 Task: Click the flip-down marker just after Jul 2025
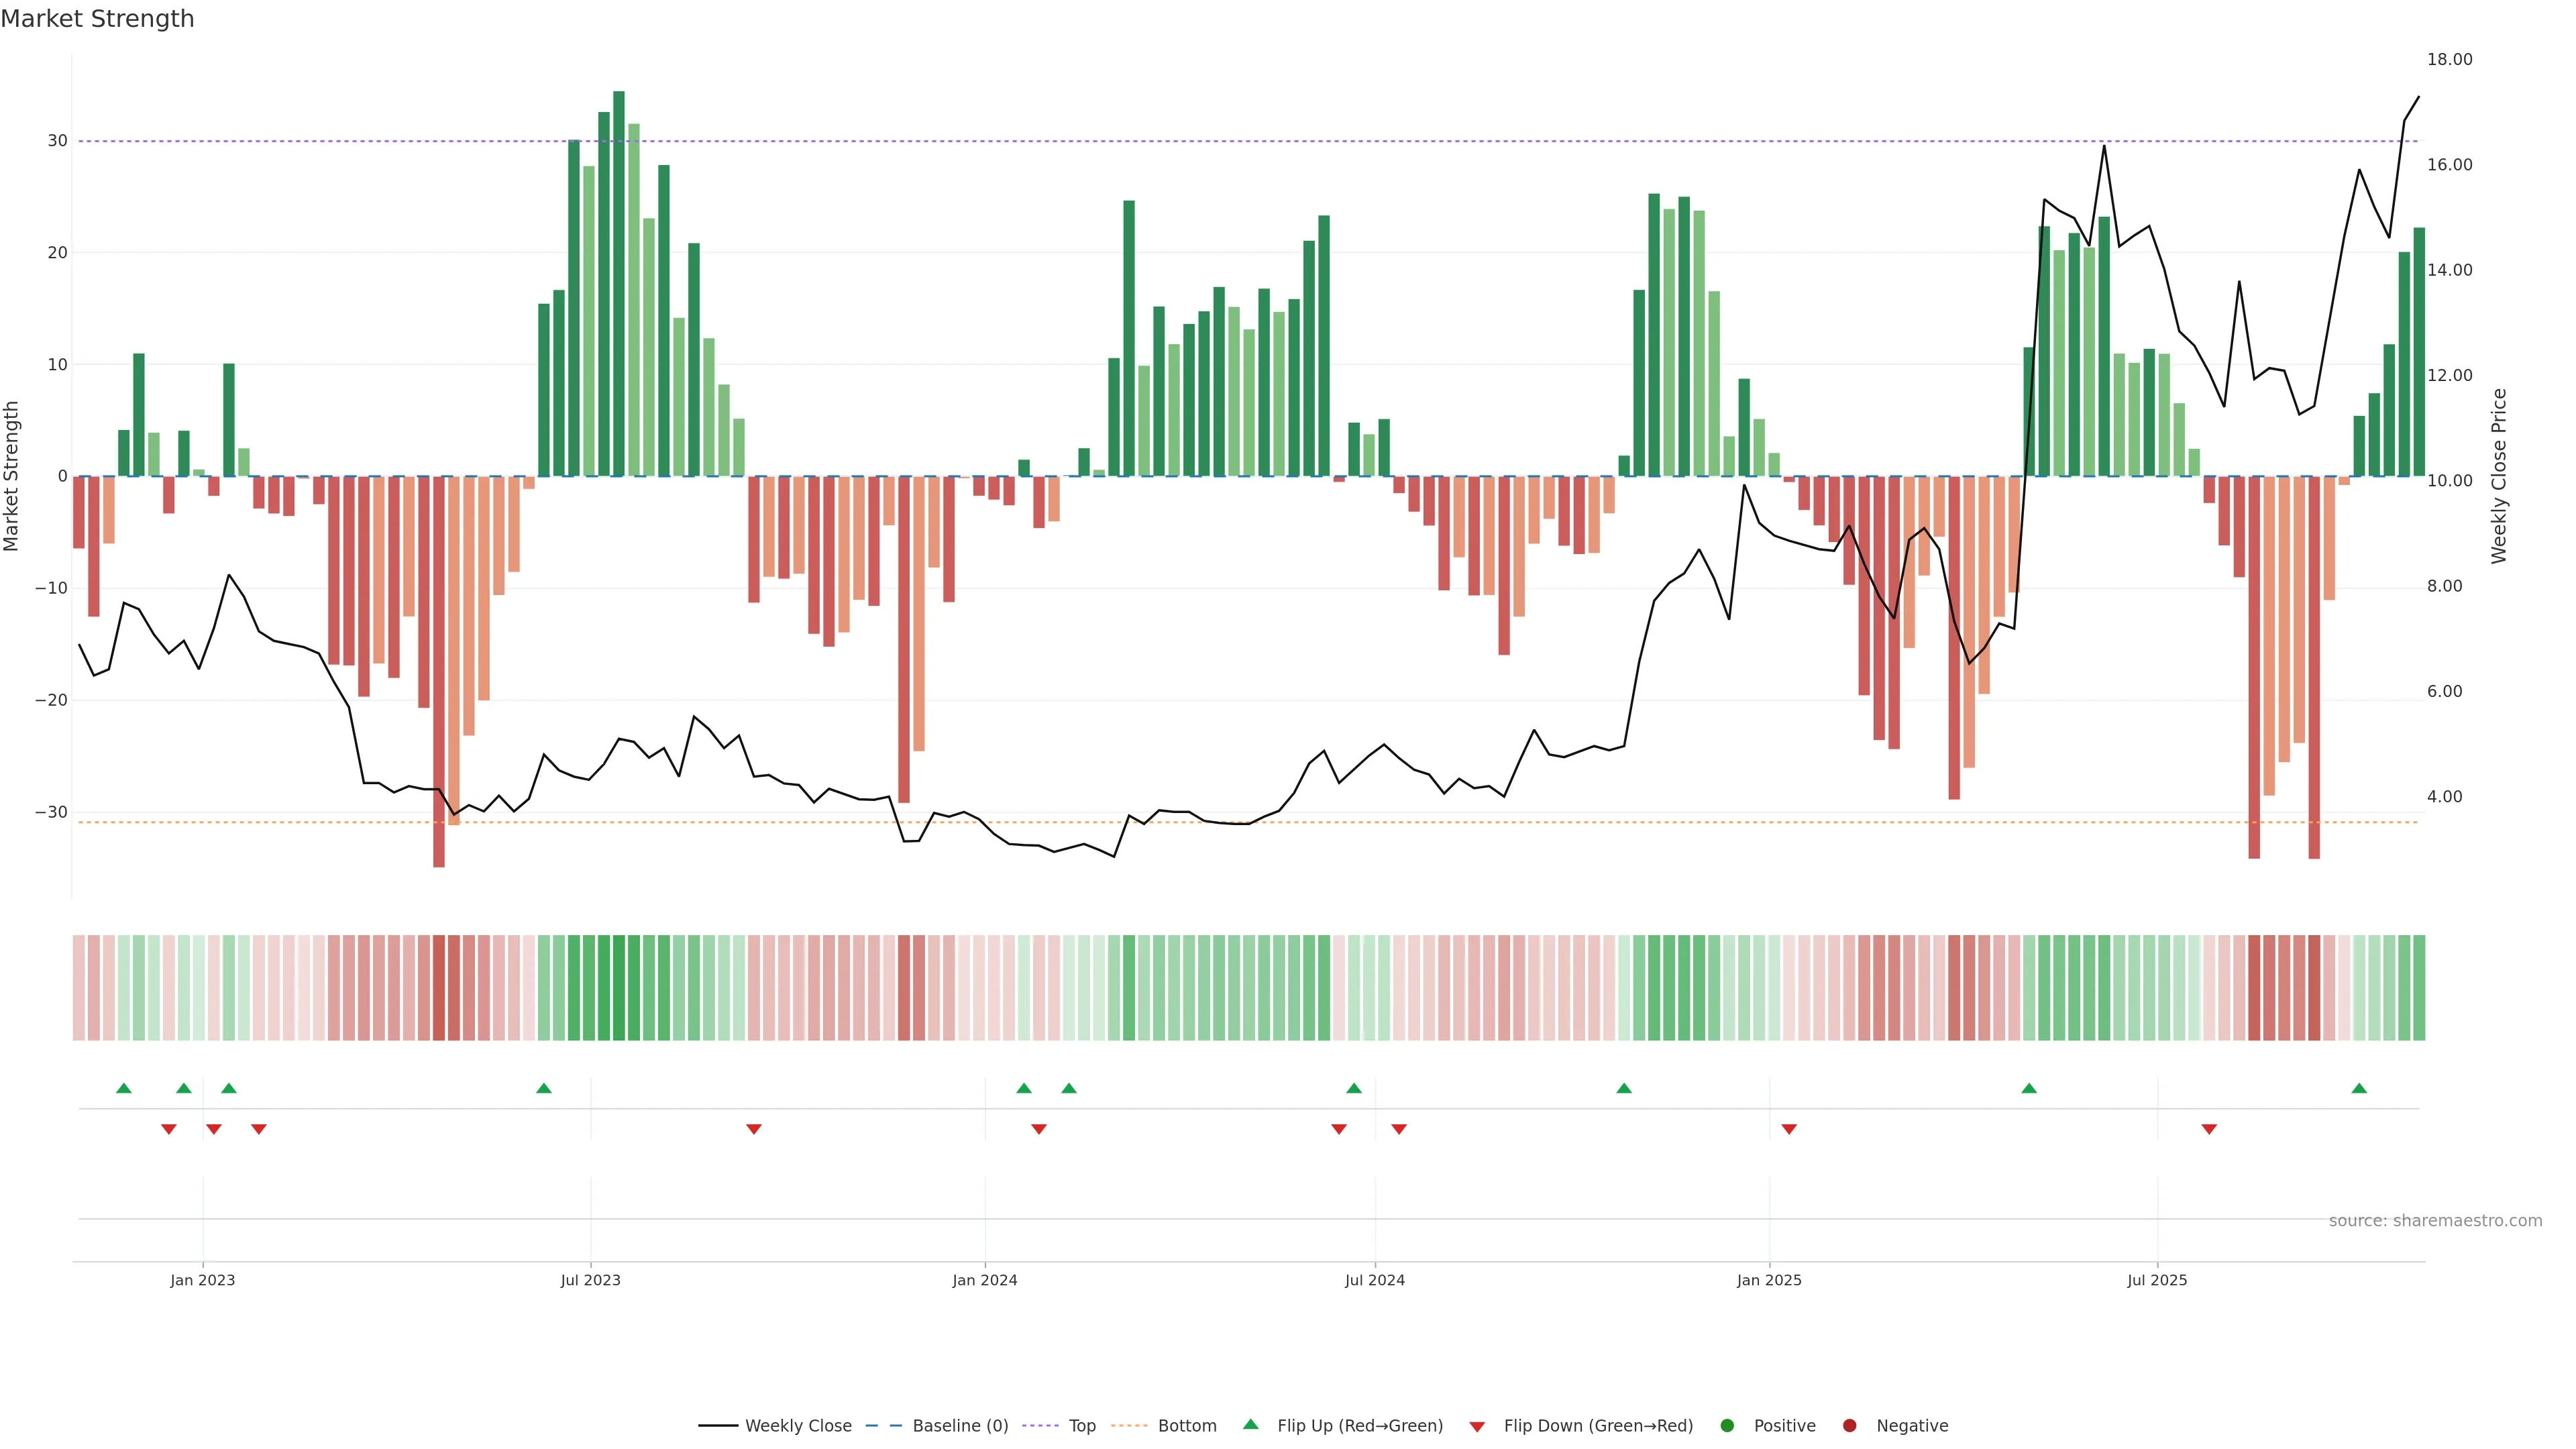pos(2209,1129)
